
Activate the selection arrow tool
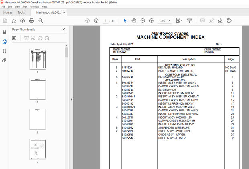coord(125,21)
